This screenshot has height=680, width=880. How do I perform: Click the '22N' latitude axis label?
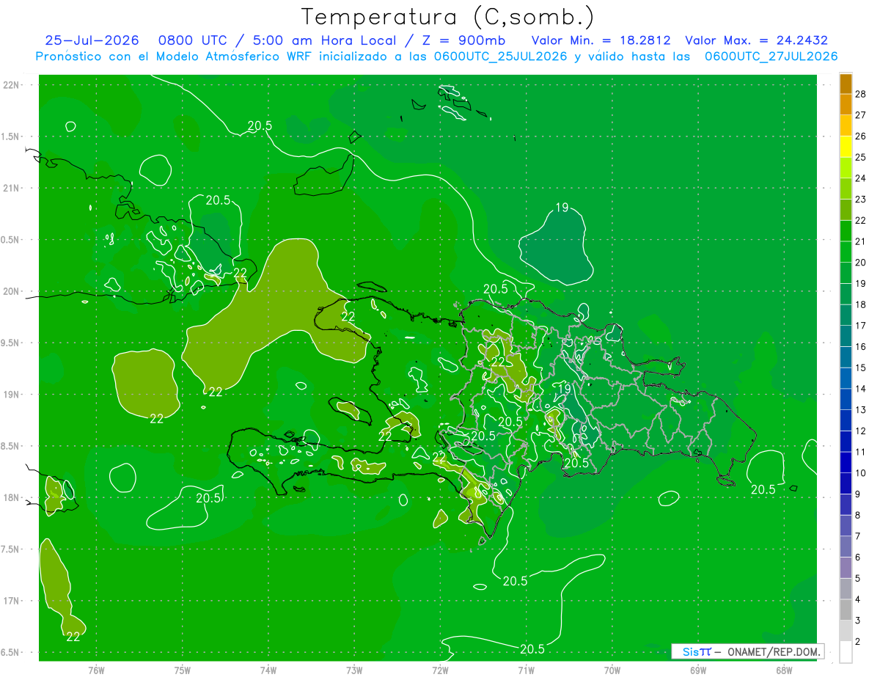(x=11, y=85)
